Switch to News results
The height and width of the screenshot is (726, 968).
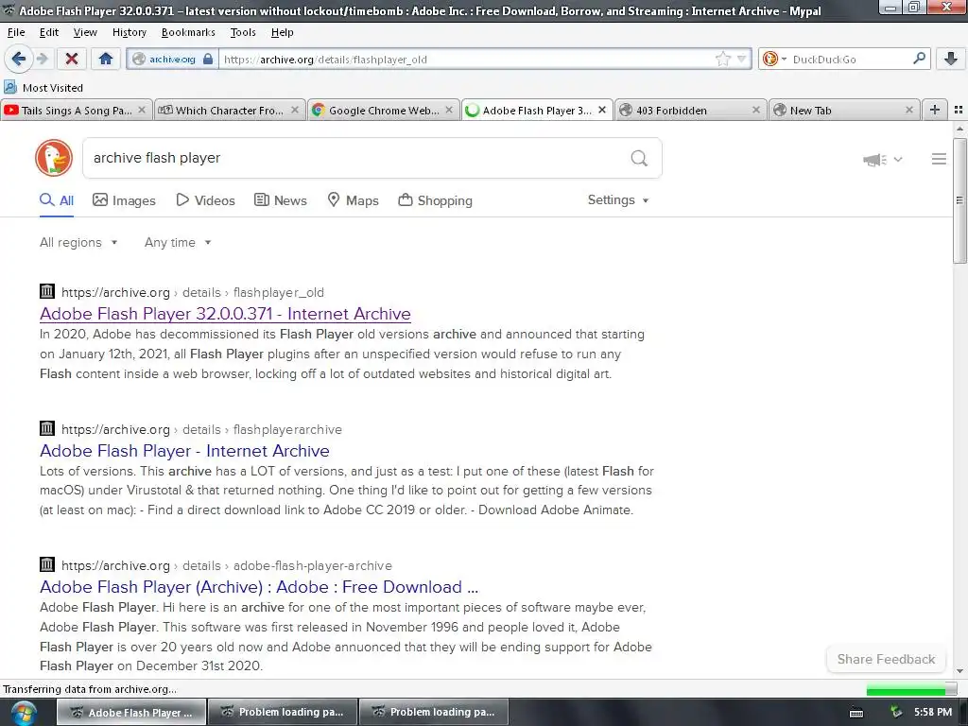click(280, 200)
